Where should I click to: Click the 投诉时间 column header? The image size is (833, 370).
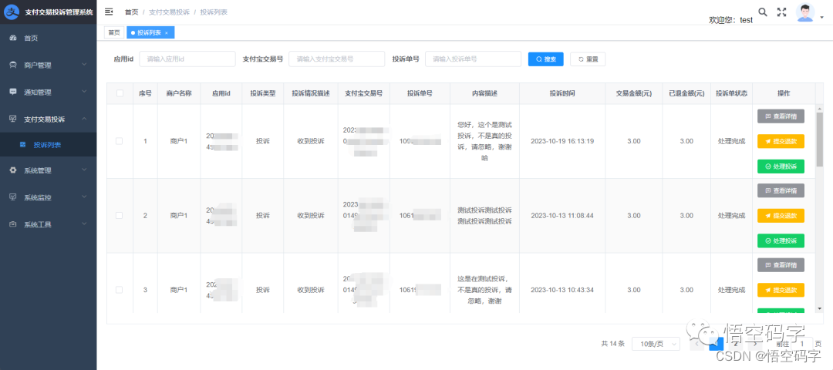pos(562,93)
